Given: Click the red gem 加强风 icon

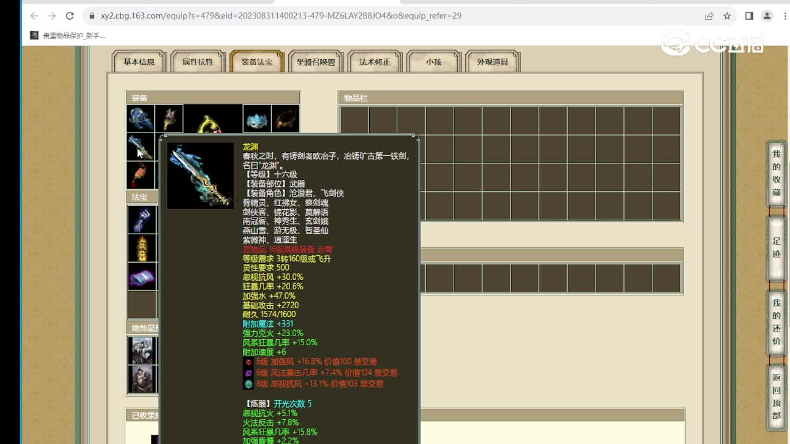Looking at the screenshot, I should [x=248, y=361].
